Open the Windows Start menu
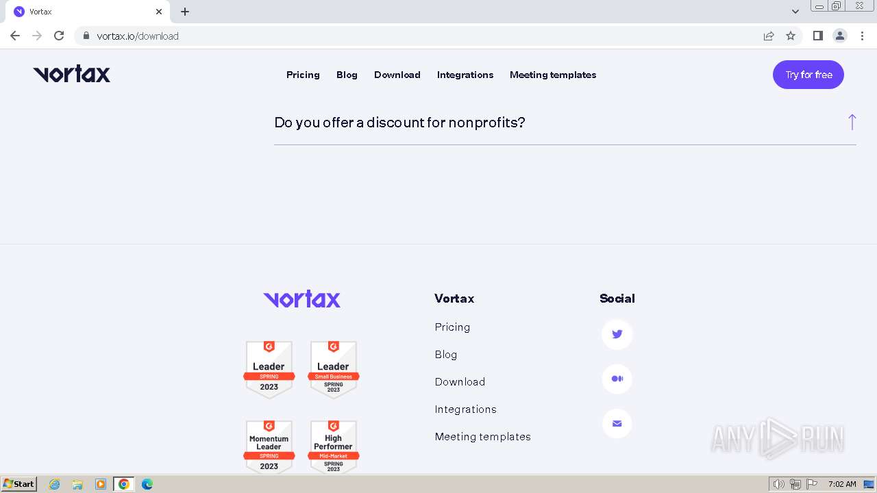Screen dimensions: 877x493 [x=18, y=484]
